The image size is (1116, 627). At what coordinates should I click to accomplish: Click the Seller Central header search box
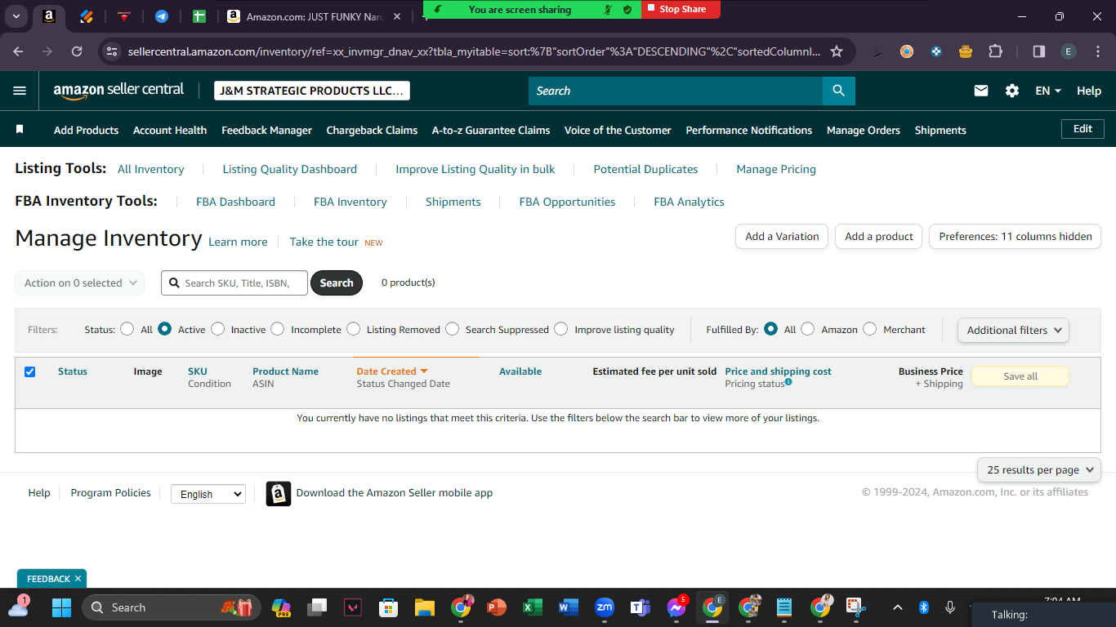point(676,91)
